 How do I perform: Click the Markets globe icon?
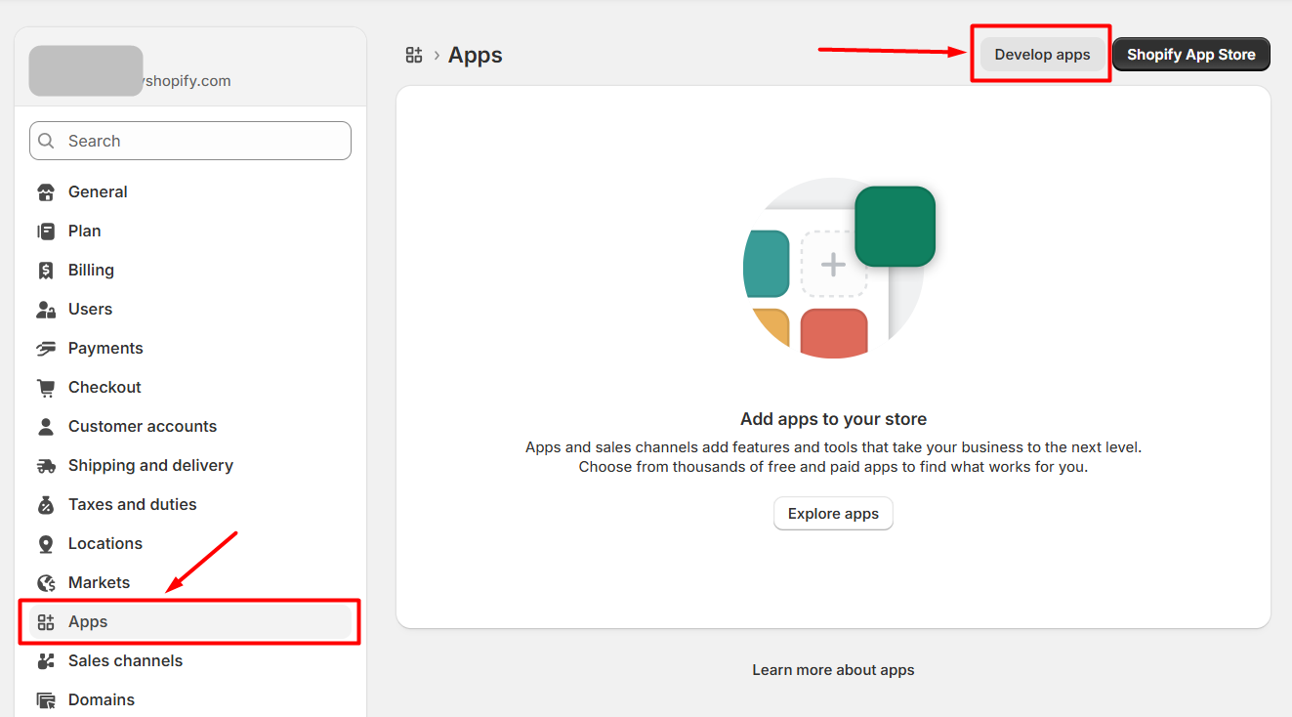(x=46, y=583)
